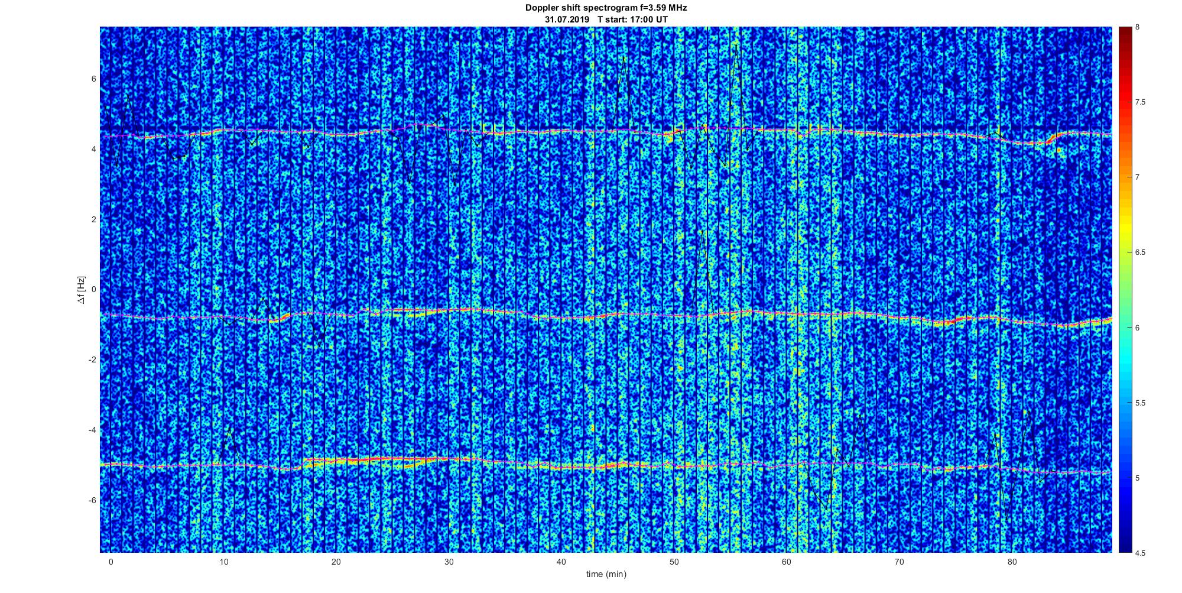
Task: Click the Δf axis tick label "0"
Action: tap(94, 290)
